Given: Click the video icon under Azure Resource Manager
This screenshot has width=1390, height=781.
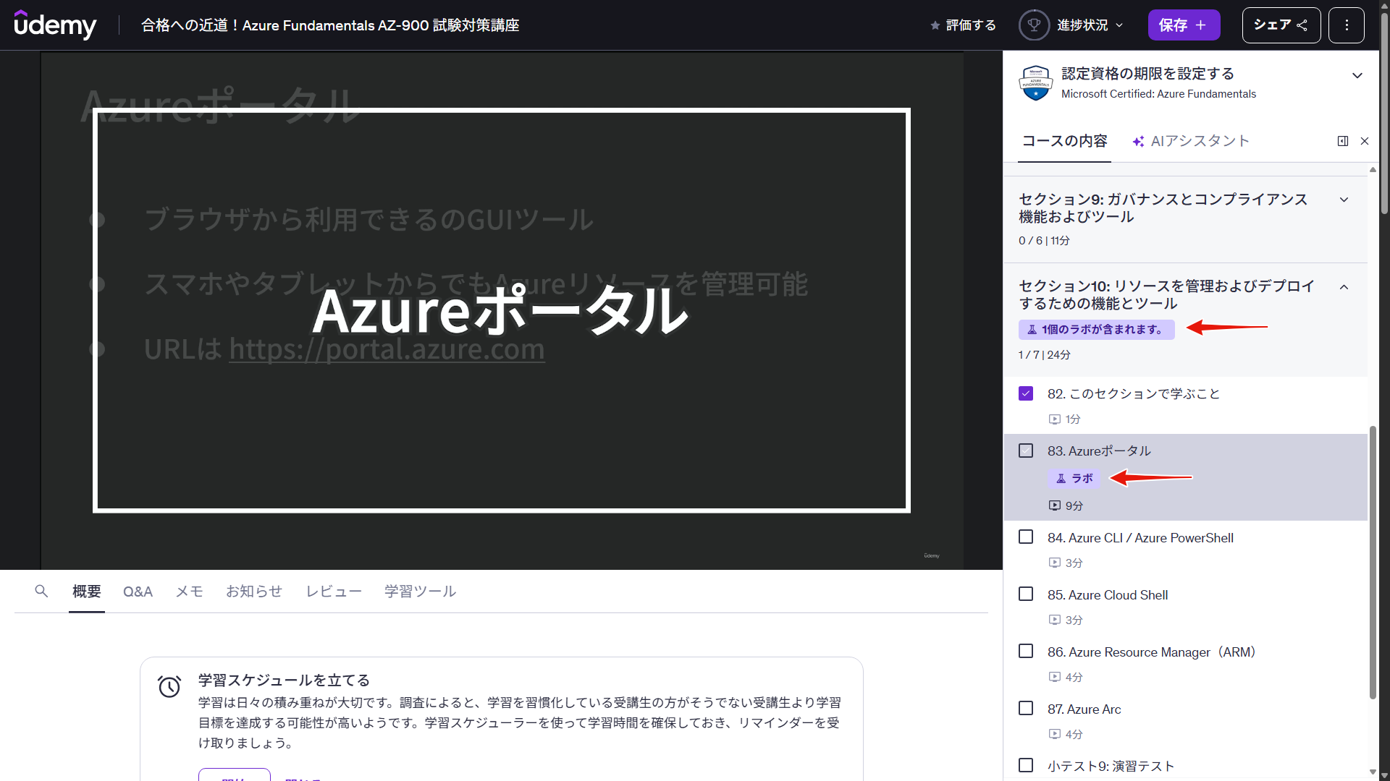Looking at the screenshot, I should pyautogui.click(x=1055, y=677).
